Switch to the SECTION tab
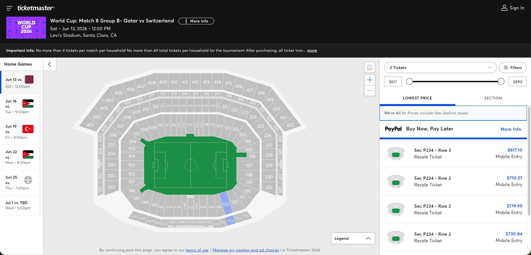Image resolution: width=531 pixels, height=255 pixels. click(x=493, y=98)
